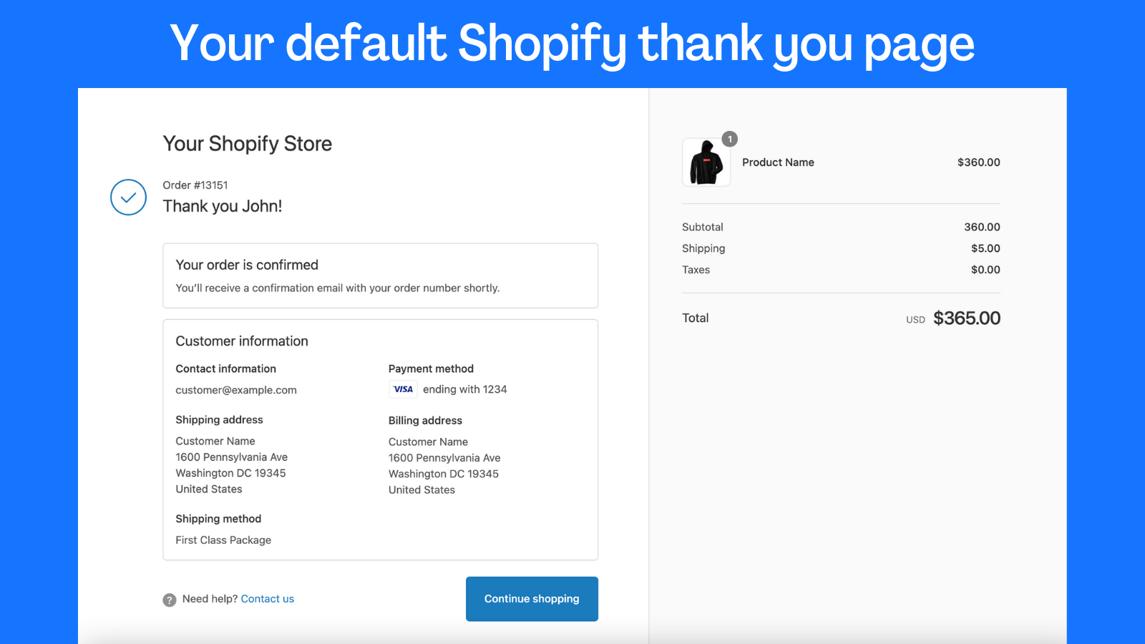Click the Total label
Viewport: 1145px width, 644px height.
[696, 318]
